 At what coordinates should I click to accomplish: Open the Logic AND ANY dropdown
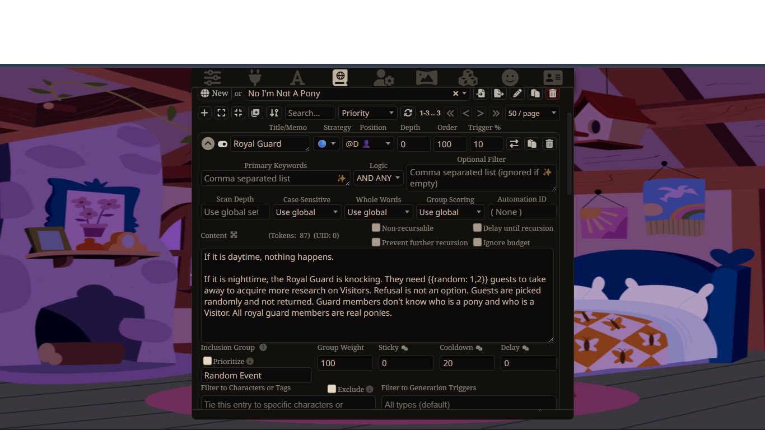coord(379,178)
